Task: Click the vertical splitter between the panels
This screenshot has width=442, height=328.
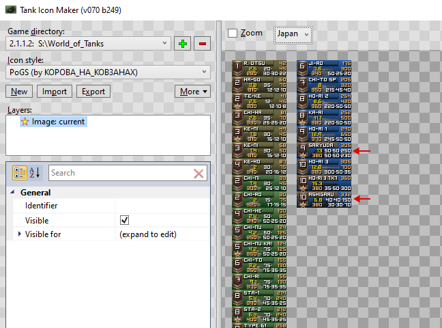Action: (219, 174)
